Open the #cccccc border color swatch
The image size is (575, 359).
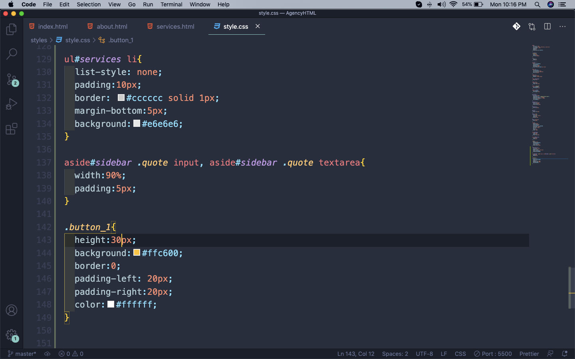pos(121,98)
